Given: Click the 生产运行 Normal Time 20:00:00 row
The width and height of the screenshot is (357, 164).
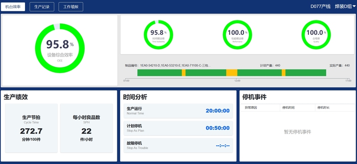Looking at the screenshot, I should [178, 111].
